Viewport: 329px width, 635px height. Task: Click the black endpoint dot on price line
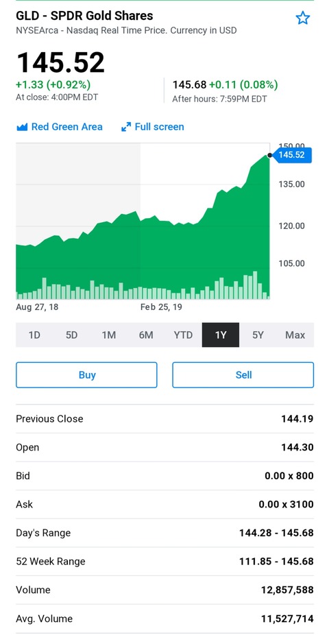(269, 155)
